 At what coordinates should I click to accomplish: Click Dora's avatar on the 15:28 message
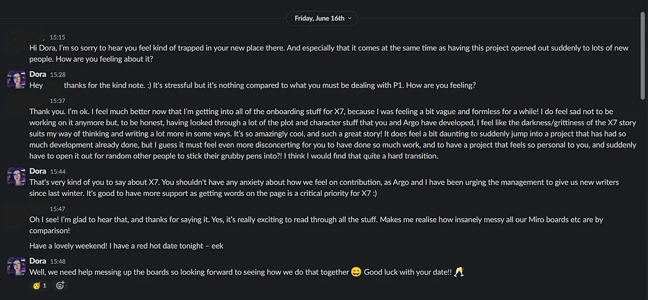tap(16, 79)
